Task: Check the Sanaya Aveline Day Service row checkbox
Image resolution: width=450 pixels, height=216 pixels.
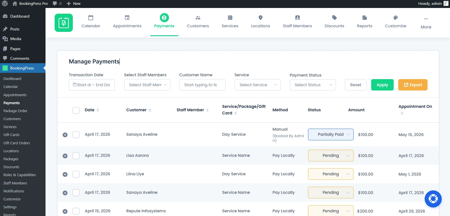Action: point(76,135)
